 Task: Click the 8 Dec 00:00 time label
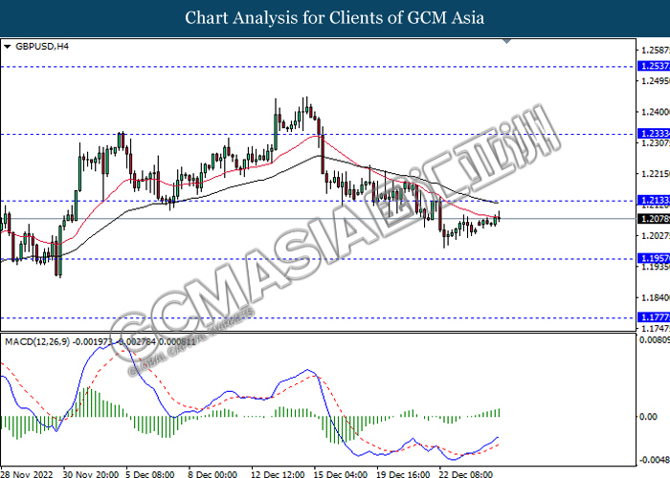212,474
